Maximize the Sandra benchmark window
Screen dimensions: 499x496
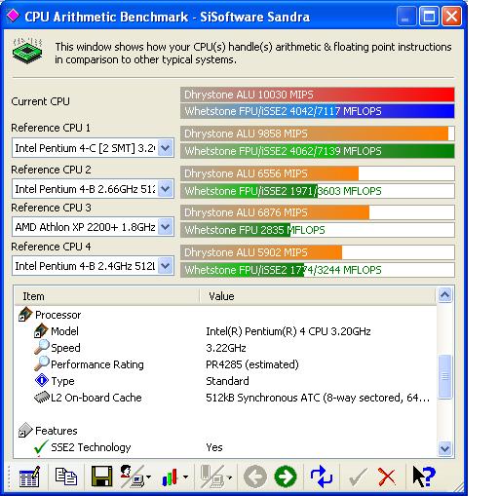tap(429, 17)
